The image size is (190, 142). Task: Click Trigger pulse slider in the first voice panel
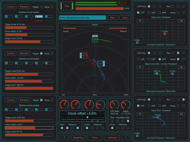(29, 28)
